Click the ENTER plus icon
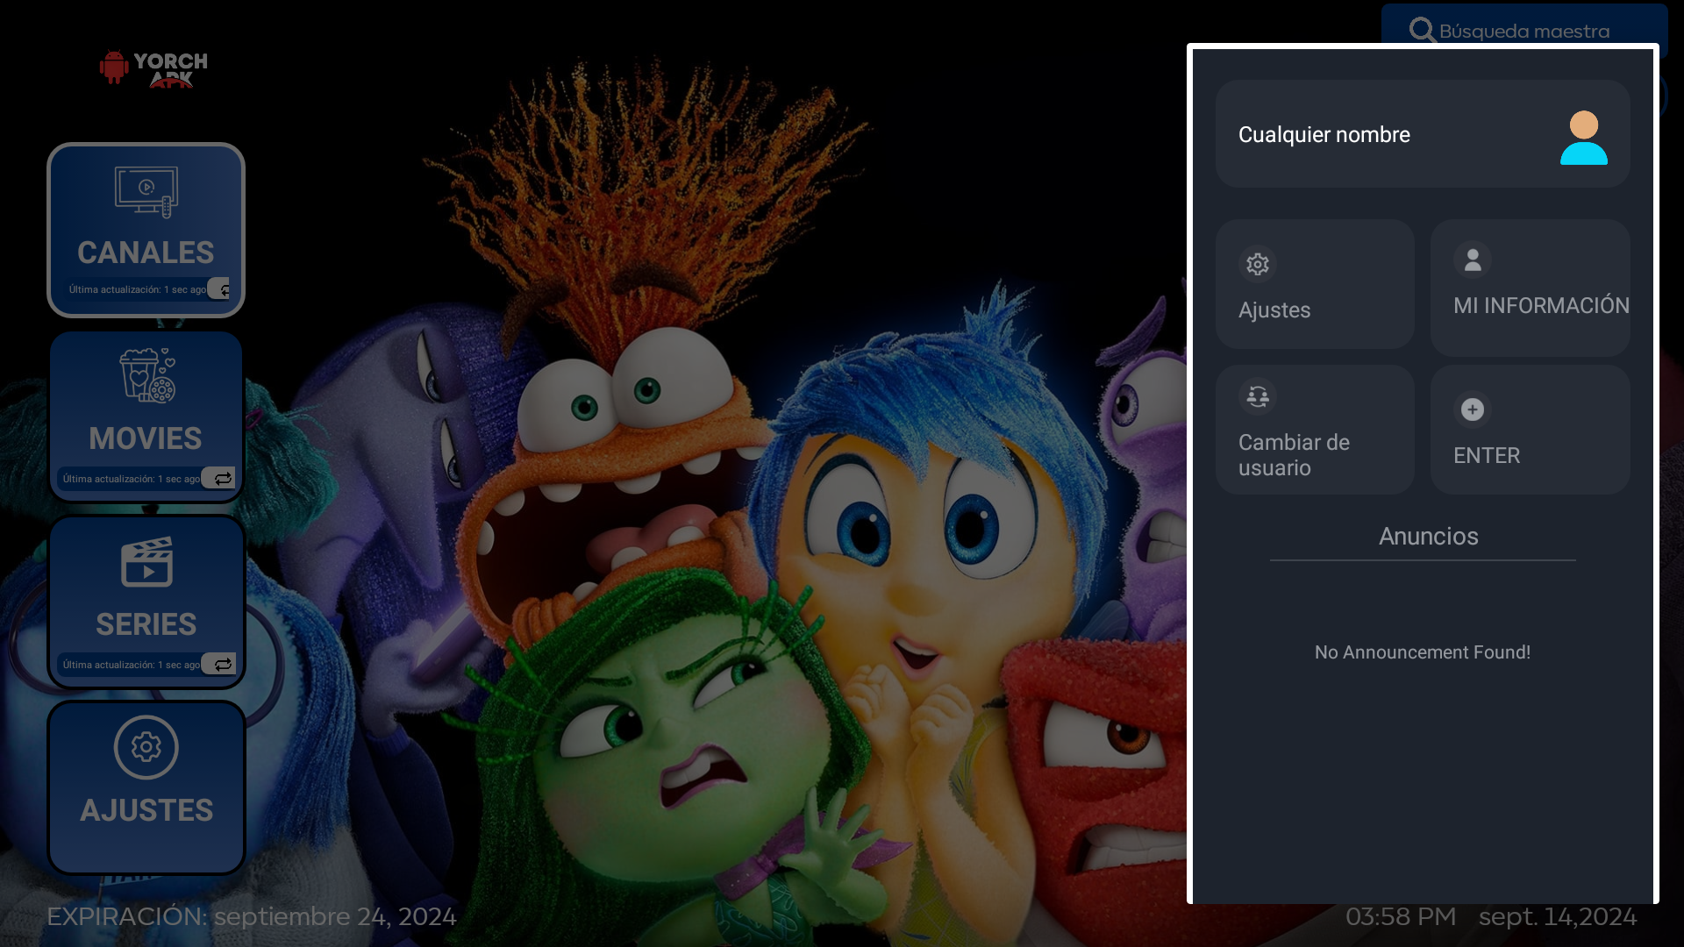The image size is (1684, 947). [1473, 409]
